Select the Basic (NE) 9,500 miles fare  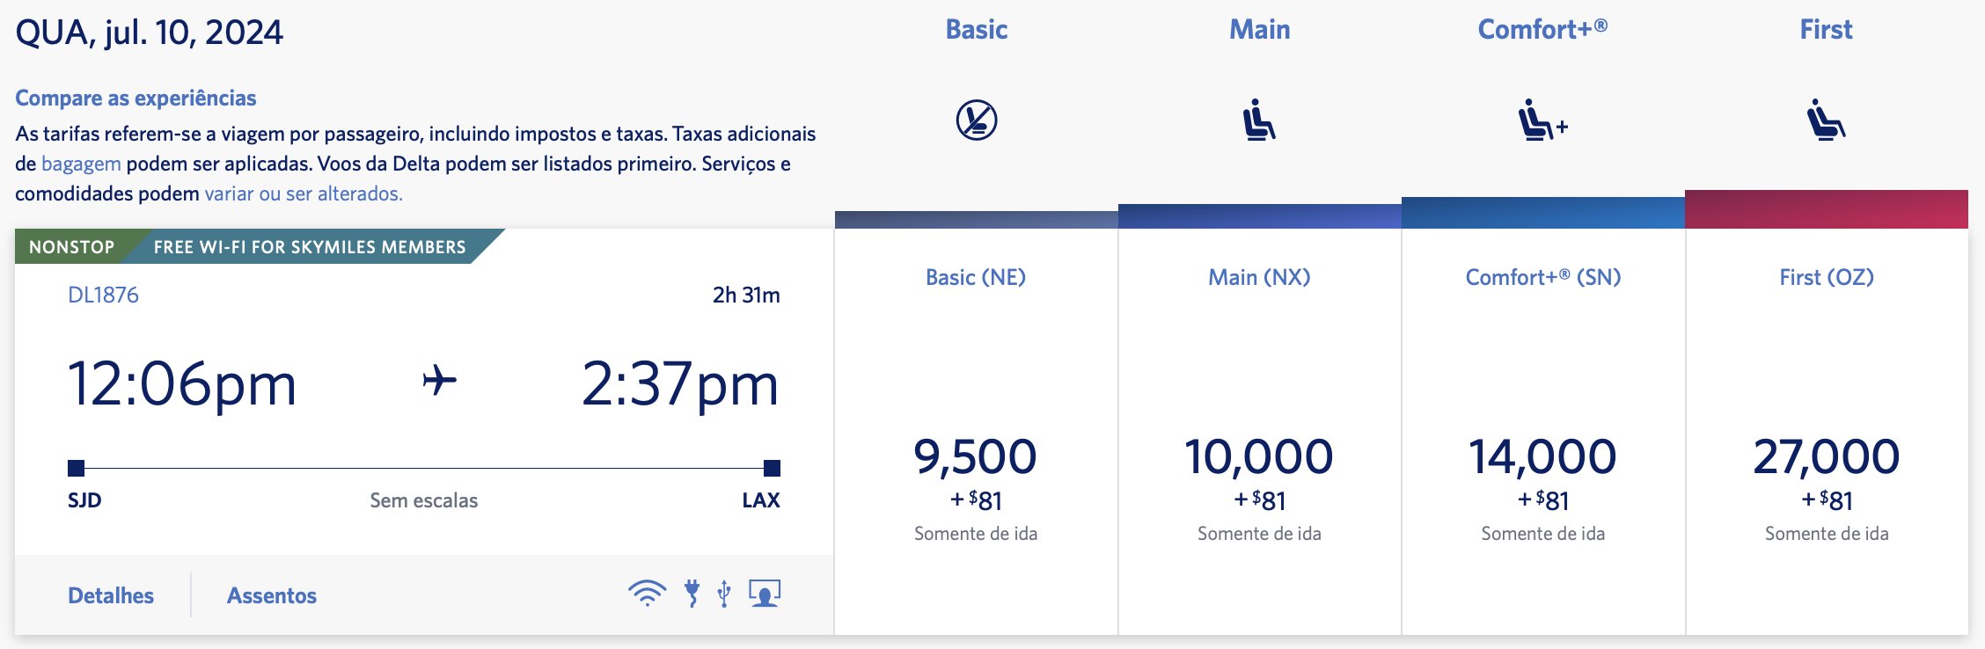click(976, 432)
